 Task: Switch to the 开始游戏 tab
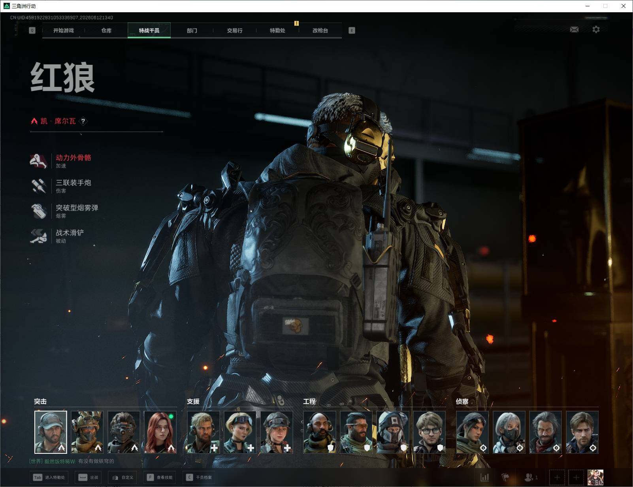pyautogui.click(x=63, y=30)
